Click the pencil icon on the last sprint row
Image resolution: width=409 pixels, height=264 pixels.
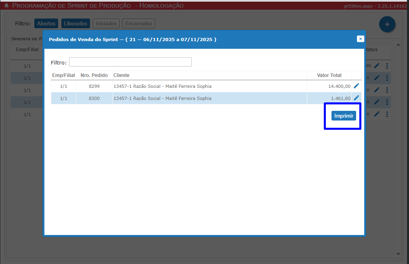tap(377, 114)
